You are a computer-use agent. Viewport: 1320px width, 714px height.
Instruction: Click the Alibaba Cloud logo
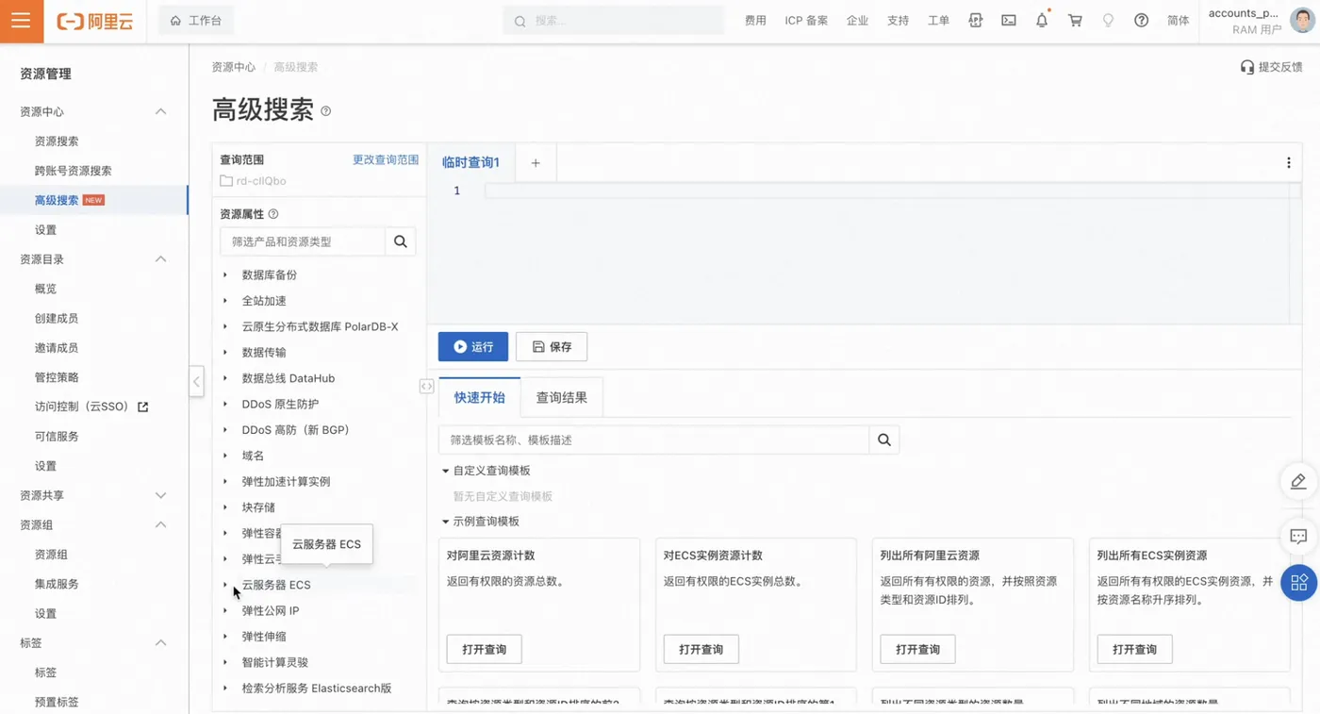95,21
